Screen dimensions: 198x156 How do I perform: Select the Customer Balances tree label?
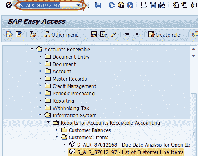90,130
